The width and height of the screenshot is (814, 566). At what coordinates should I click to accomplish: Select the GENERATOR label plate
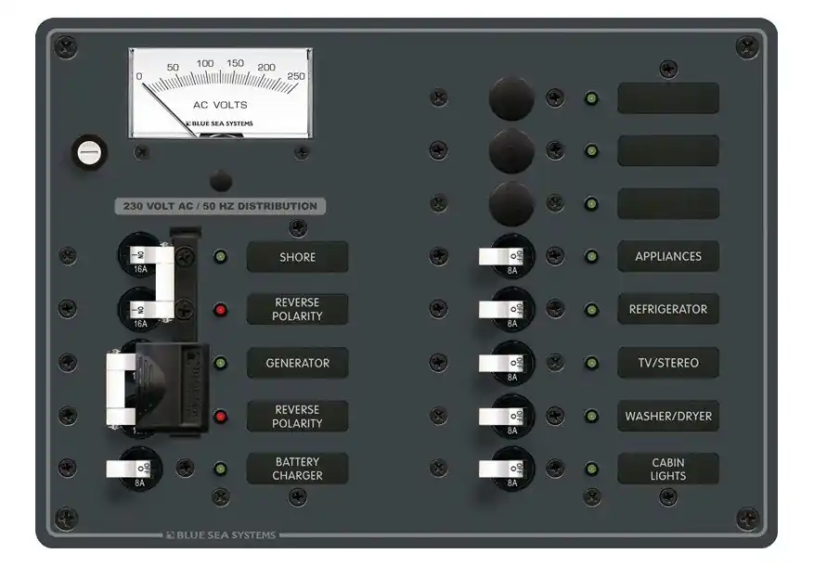point(297,363)
